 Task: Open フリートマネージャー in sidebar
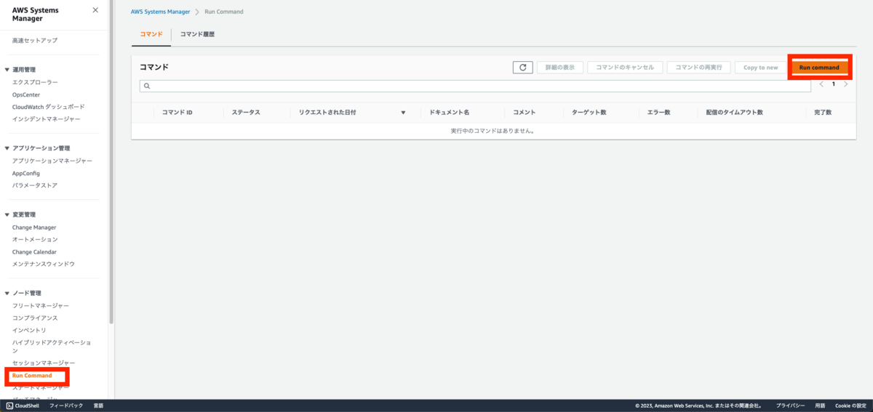[x=41, y=306]
